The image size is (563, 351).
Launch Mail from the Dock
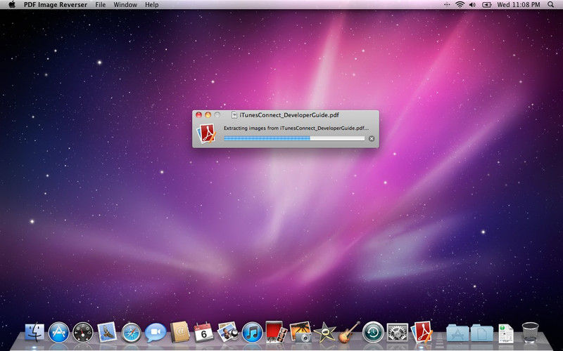pyautogui.click(x=107, y=332)
